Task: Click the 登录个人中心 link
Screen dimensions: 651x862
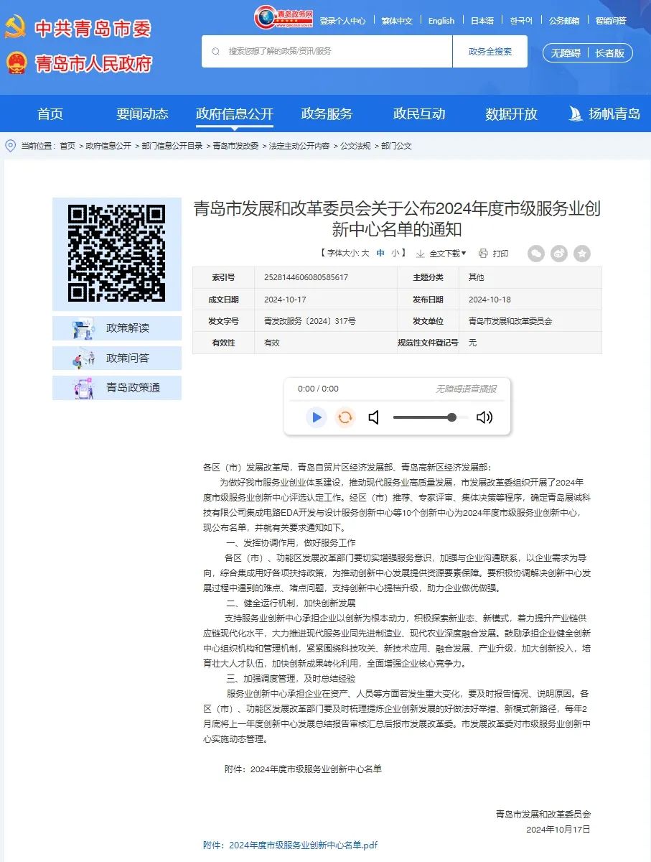Action: pos(342,21)
